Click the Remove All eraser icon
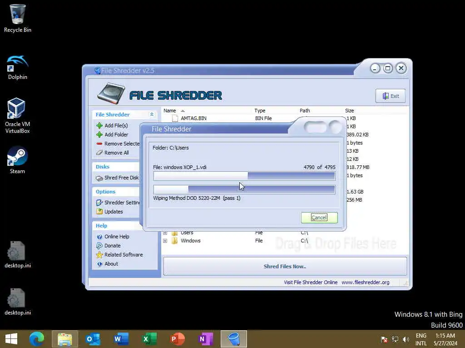 tap(99, 153)
